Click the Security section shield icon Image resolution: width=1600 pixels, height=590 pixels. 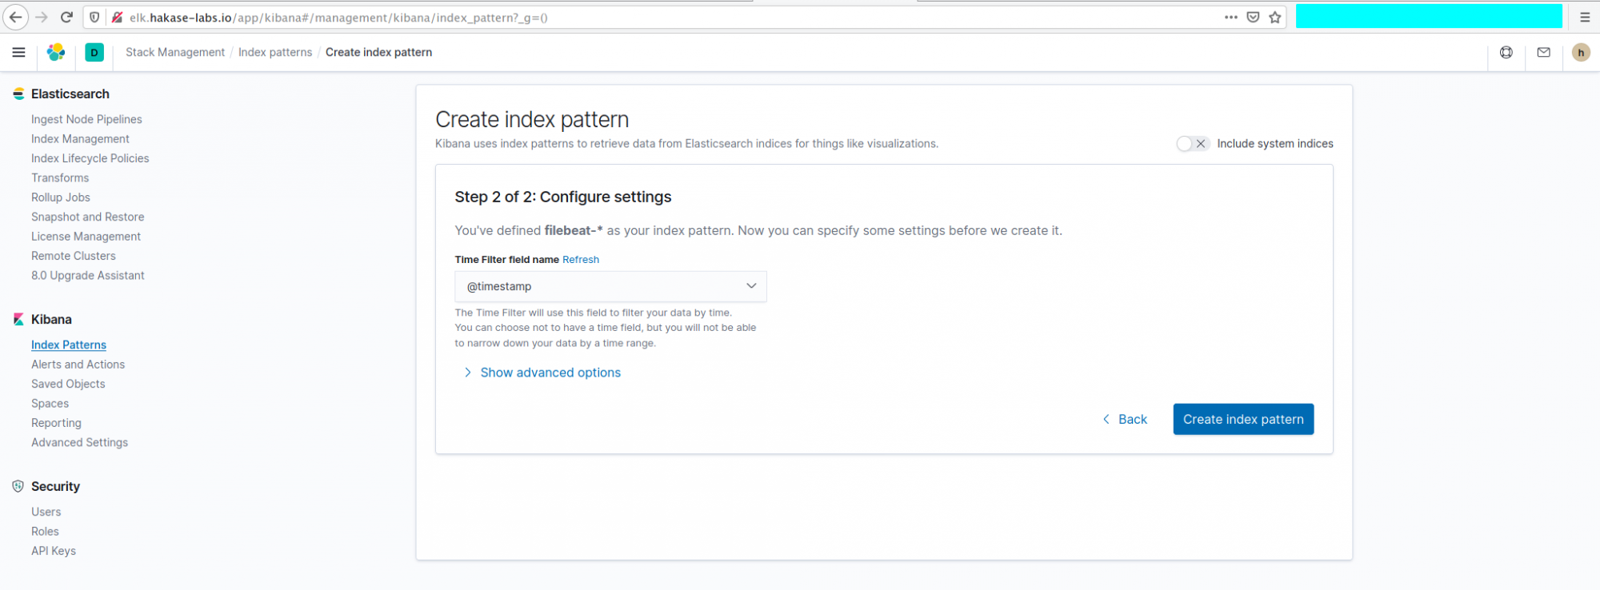tap(18, 486)
